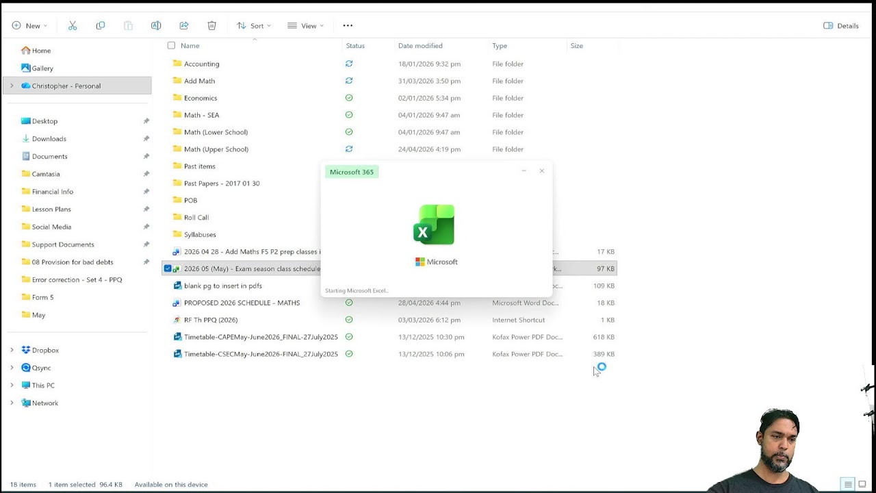
Task: Click the Copy icon in toolbar
Action: point(101,25)
